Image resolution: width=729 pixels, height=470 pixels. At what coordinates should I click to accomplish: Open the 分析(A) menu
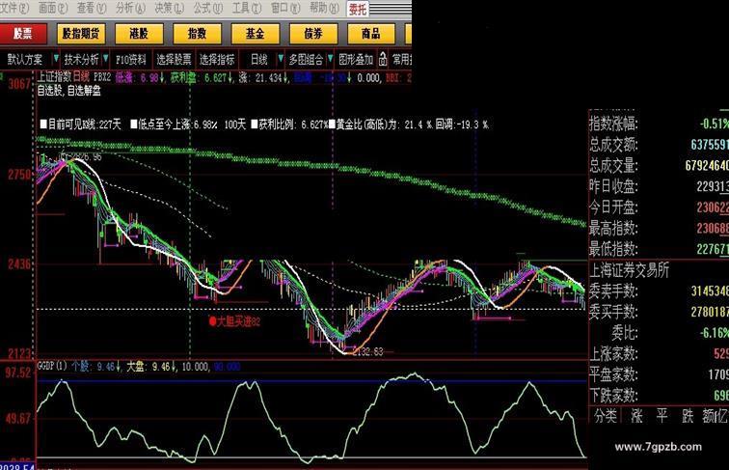(130, 8)
